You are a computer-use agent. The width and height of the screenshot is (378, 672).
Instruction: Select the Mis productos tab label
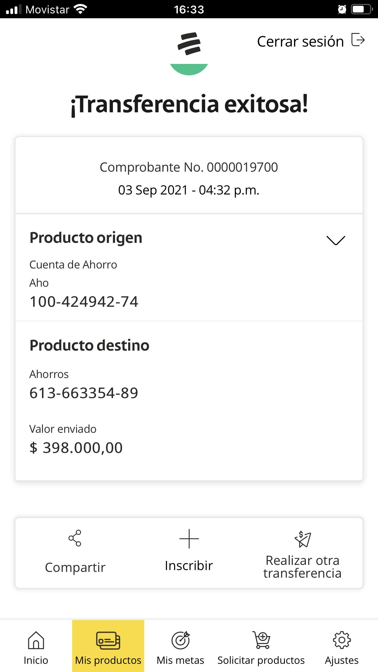(x=108, y=660)
